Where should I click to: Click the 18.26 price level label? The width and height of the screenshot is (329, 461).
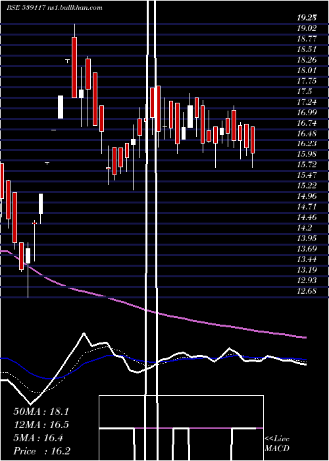tap(307, 60)
